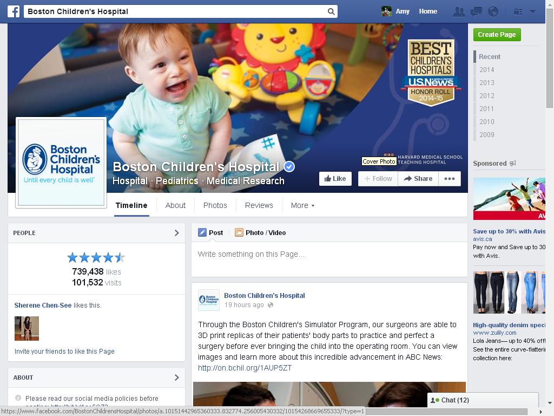Image resolution: width=554 pixels, height=416 pixels.
Task: Open the Reviews tab
Action: (x=259, y=205)
